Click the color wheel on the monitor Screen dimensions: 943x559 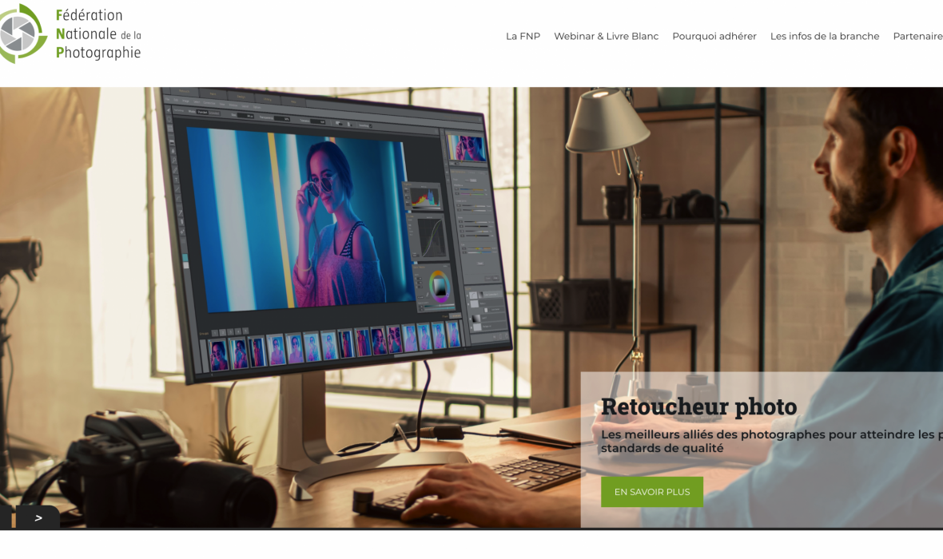pyautogui.click(x=440, y=285)
